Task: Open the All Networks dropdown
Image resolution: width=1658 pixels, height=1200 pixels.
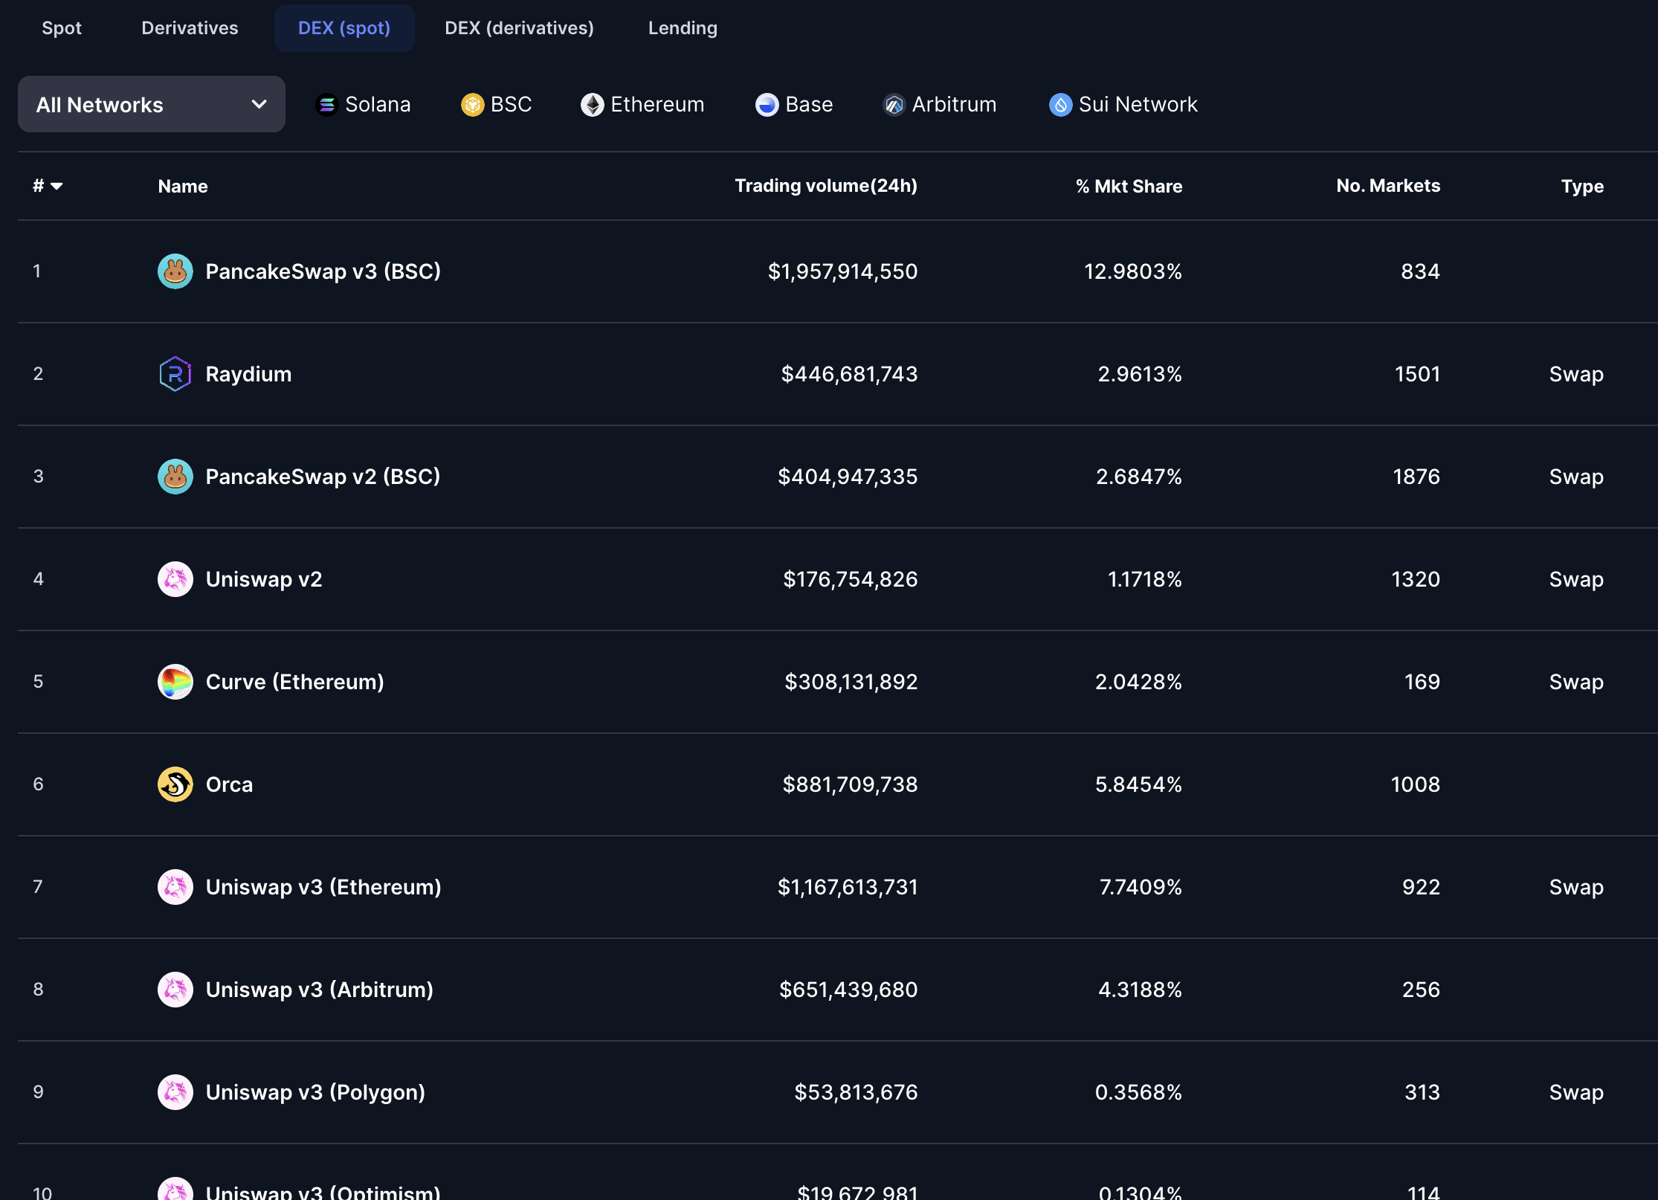Action: tap(152, 104)
